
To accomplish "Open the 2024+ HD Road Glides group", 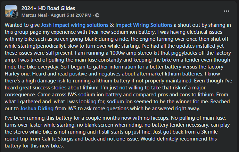I will pyautogui.click(x=48, y=8).
